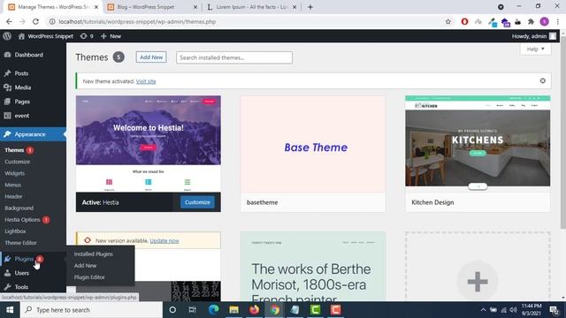The image size is (566, 318).
Task: Click the address bar URL
Action: tap(137, 21)
